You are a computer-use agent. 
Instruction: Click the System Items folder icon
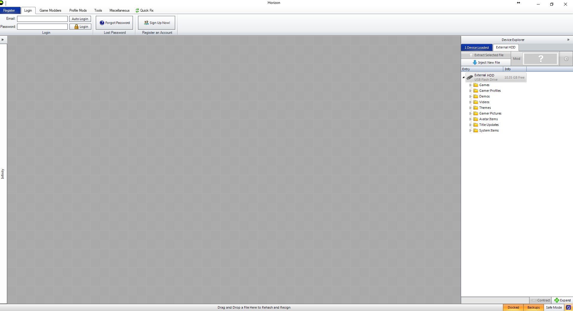pyautogui.click(x=476, y=130)
